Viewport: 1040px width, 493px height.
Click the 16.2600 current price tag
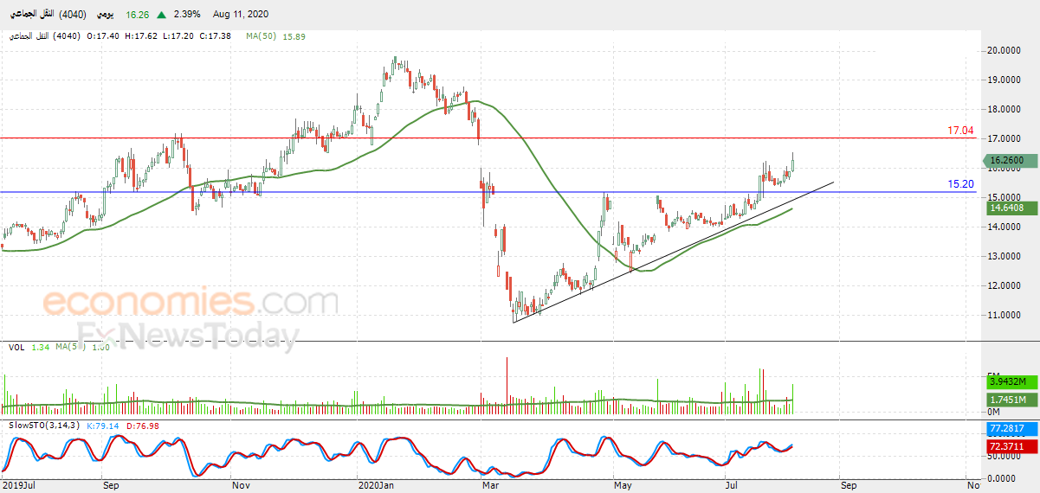click(1007, 160)
